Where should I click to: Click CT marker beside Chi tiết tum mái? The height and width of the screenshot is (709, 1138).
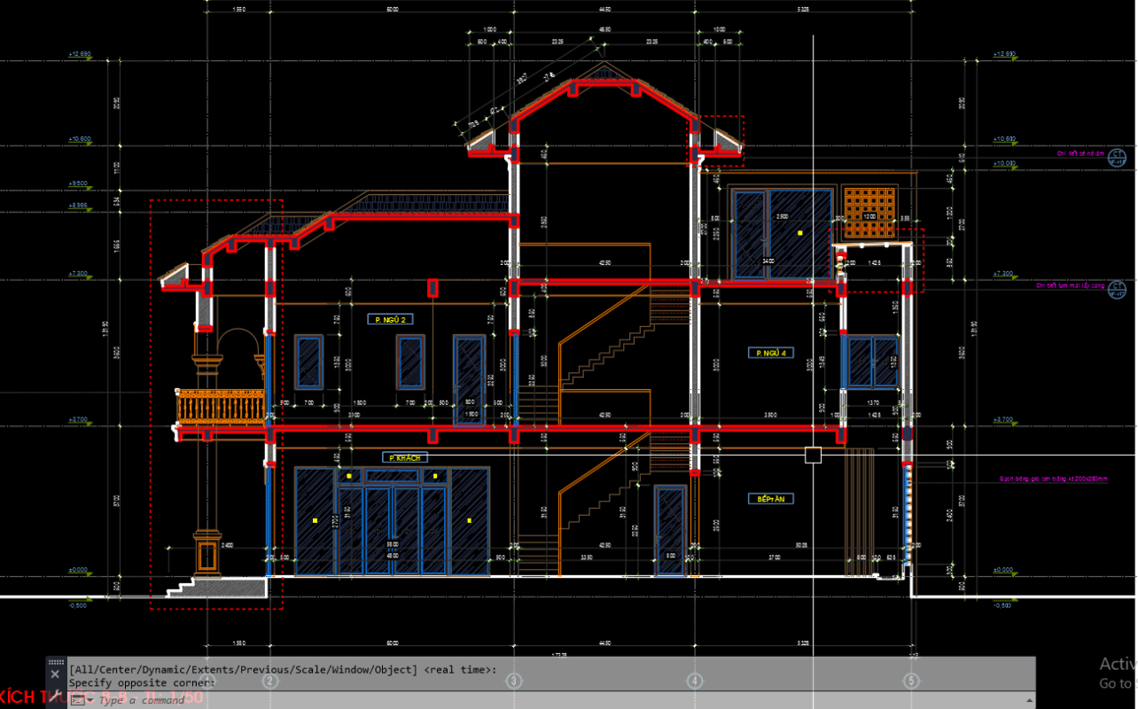coord(1119,289)
